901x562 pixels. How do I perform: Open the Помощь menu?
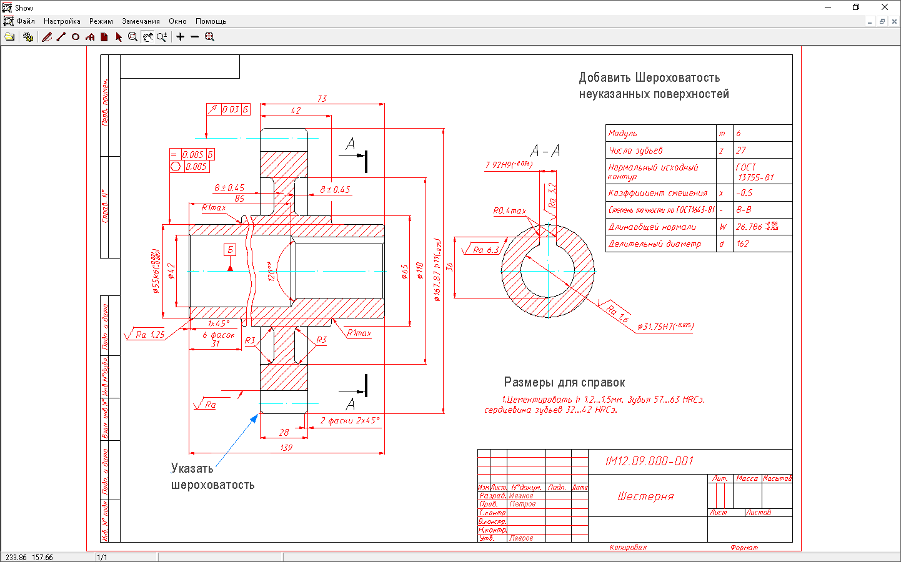tap(211, 21)
